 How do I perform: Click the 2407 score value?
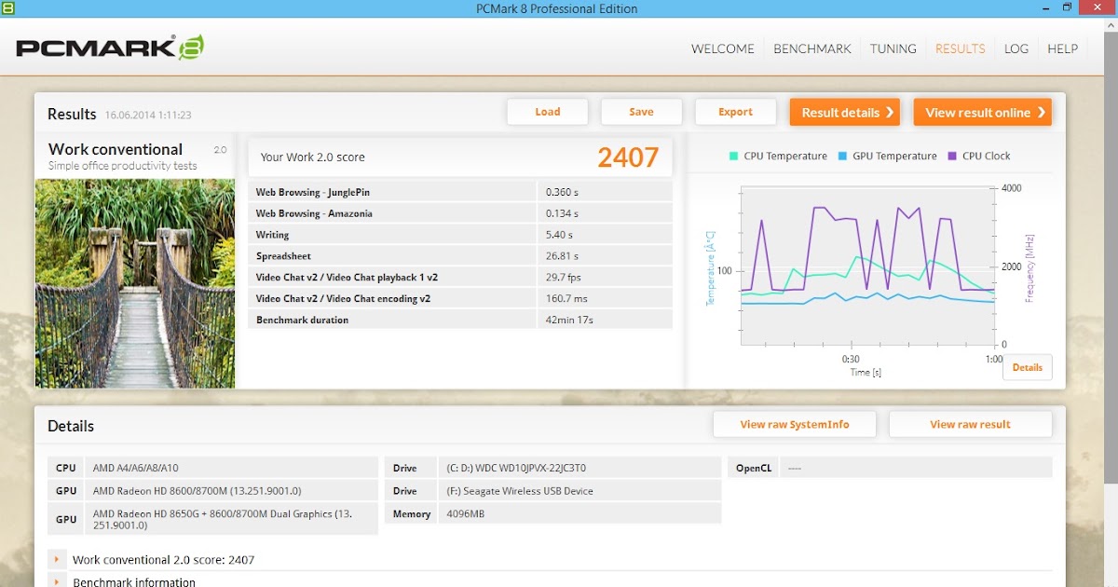628,157
